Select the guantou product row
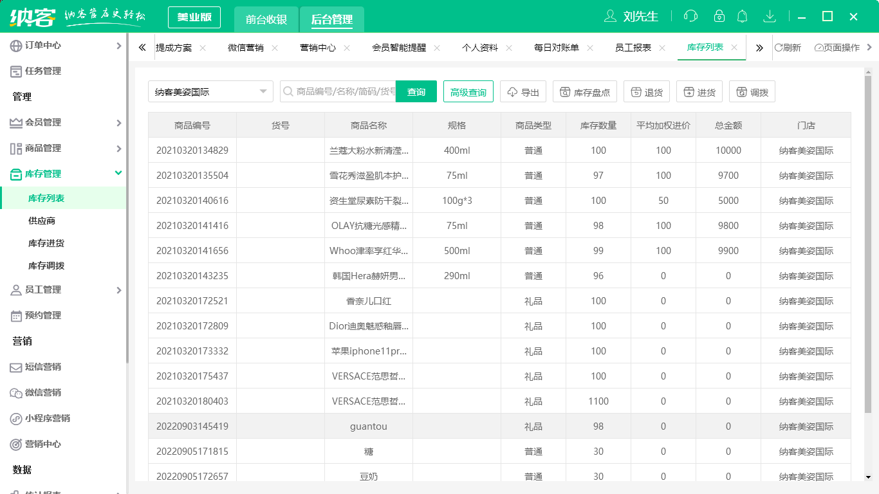 (499, 426)
